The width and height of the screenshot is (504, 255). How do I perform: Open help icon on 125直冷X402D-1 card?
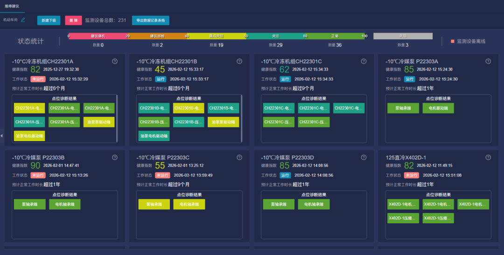pyautogui.click(x=488, y=157)
